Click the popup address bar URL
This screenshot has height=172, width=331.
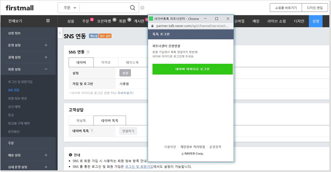(192, 26)
